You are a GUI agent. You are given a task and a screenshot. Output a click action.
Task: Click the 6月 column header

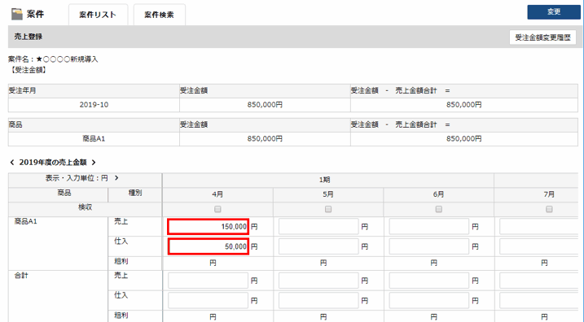439,194
